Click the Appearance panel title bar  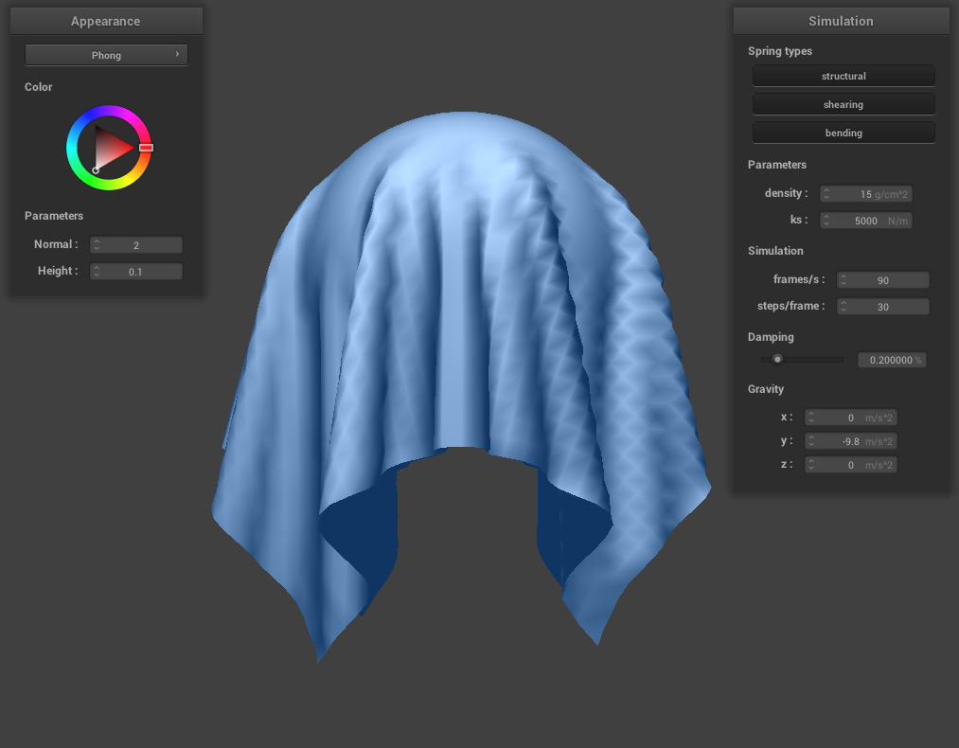(106, 21)
